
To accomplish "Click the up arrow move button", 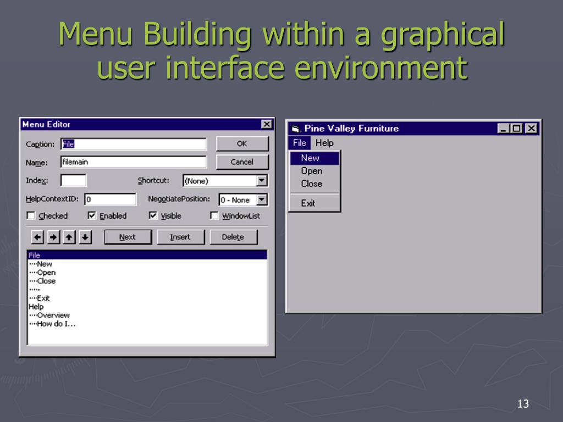I will pos(69,237).
